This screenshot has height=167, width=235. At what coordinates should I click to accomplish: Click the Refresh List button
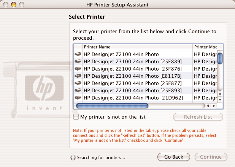click(198, 117)
